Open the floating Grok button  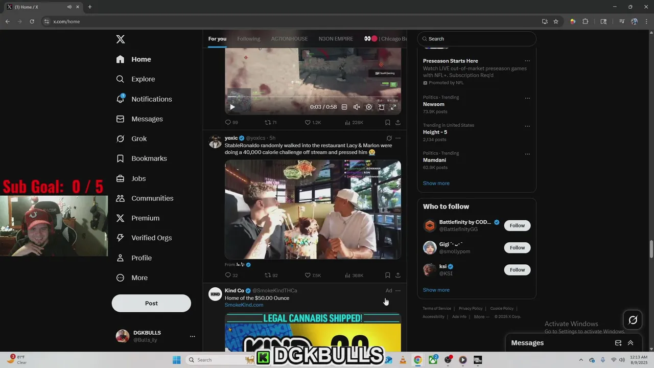633,320
